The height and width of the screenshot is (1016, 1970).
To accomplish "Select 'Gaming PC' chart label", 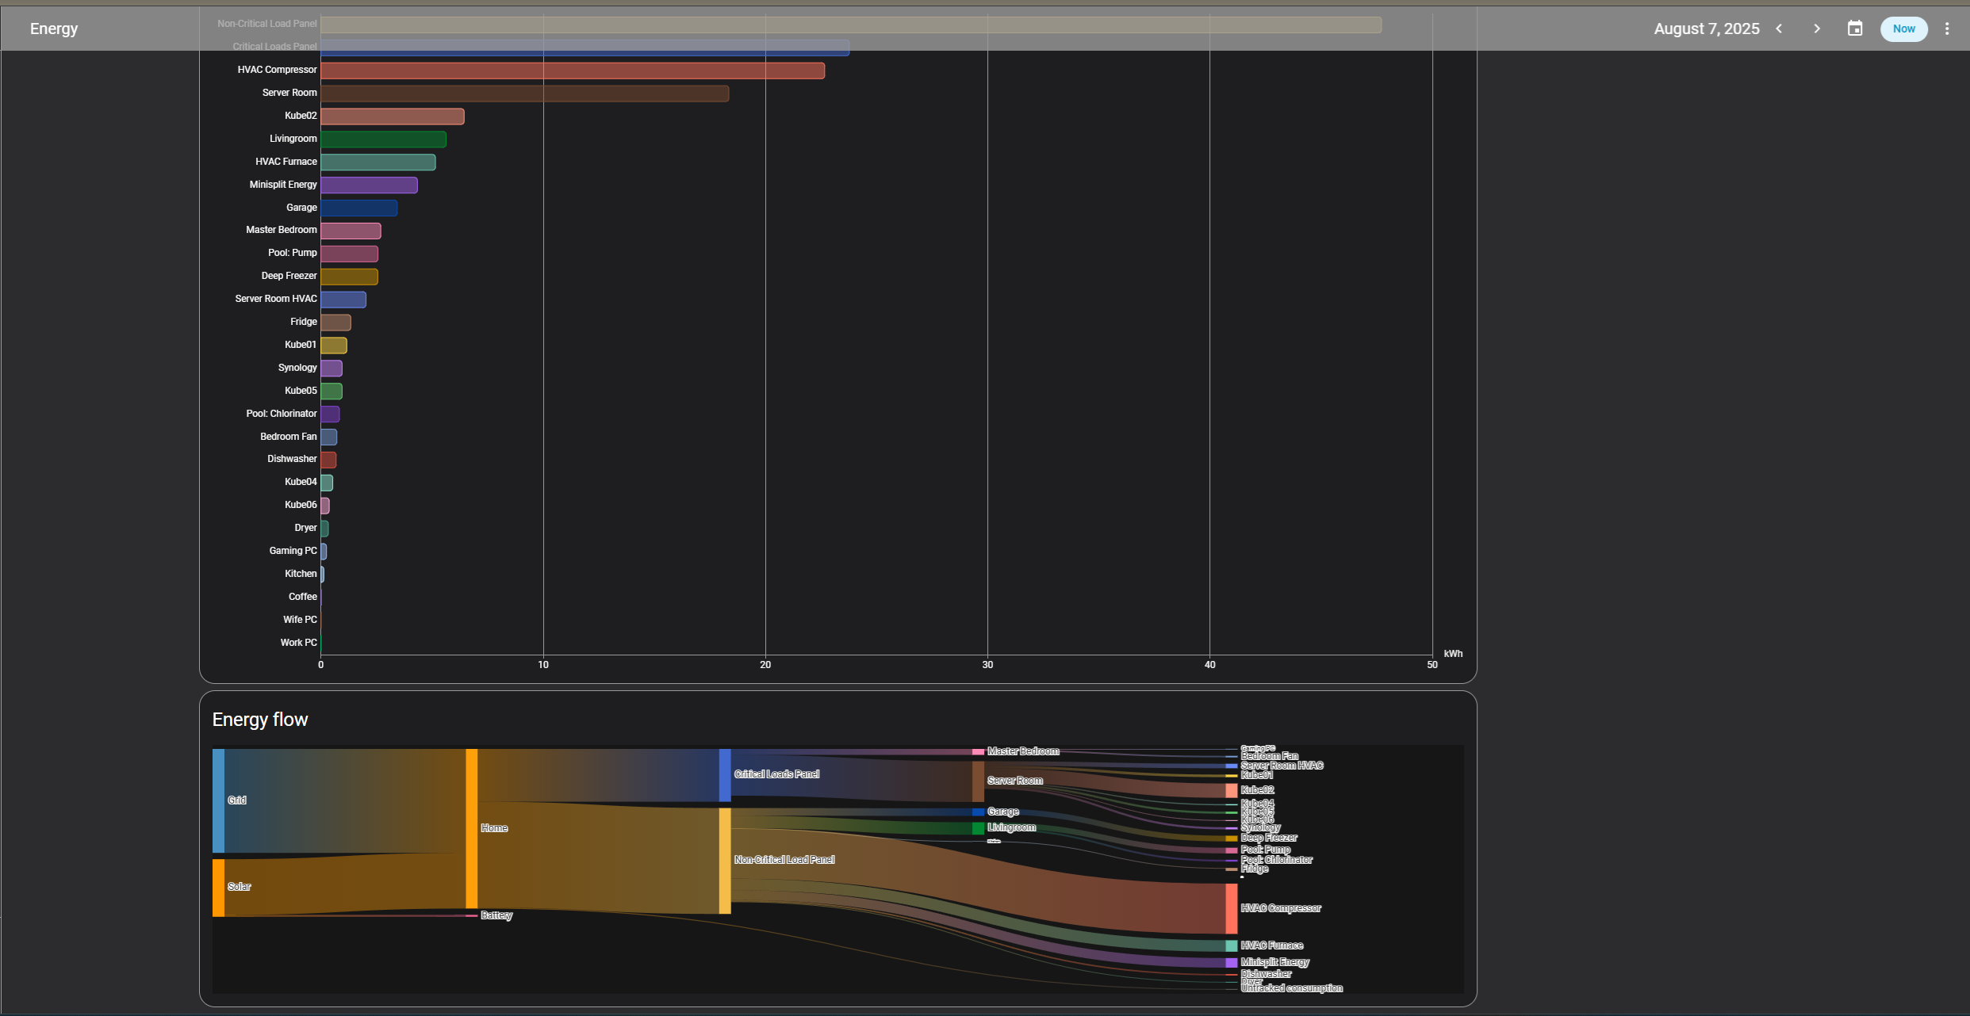I will point(293,551).
